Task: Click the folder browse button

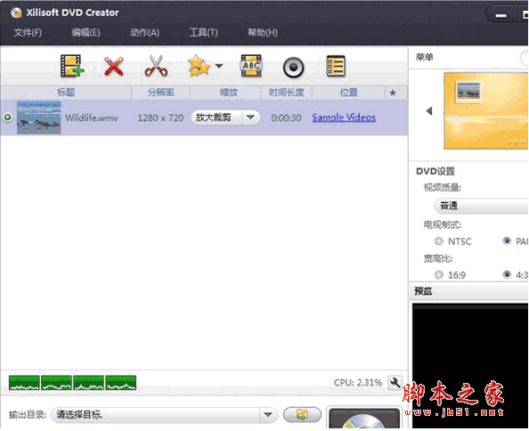Action: (302, 414)
